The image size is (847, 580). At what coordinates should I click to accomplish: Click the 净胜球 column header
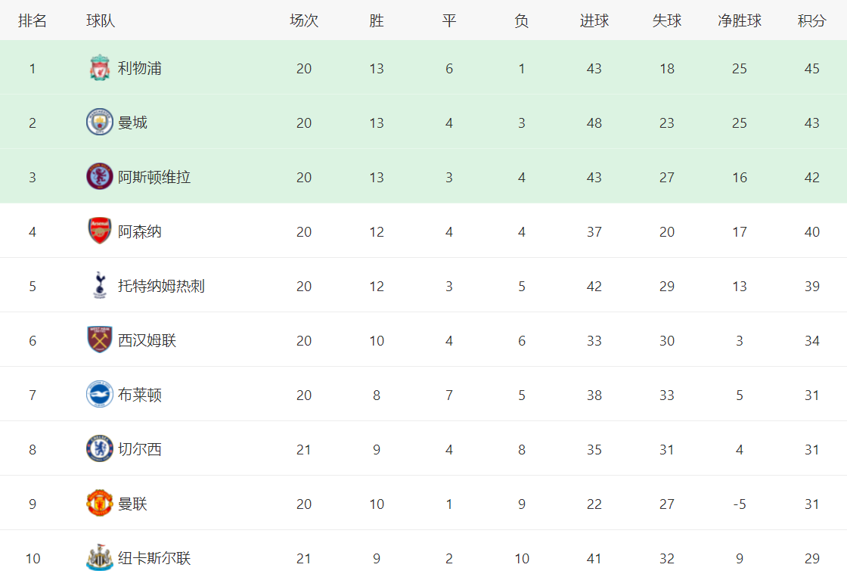coord(740,21)
